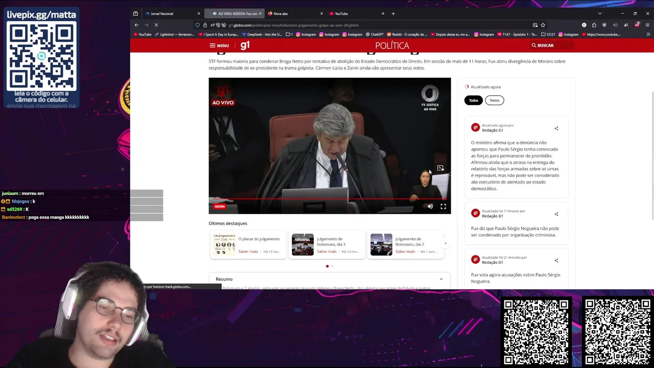Click thumbnail of Bolsonaro dia 3 card

click(302, 245)
